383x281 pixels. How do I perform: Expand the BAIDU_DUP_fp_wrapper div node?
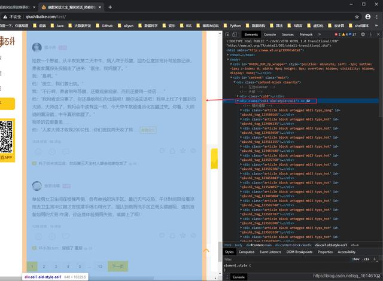pyautogui.click(x=232, y=64)
